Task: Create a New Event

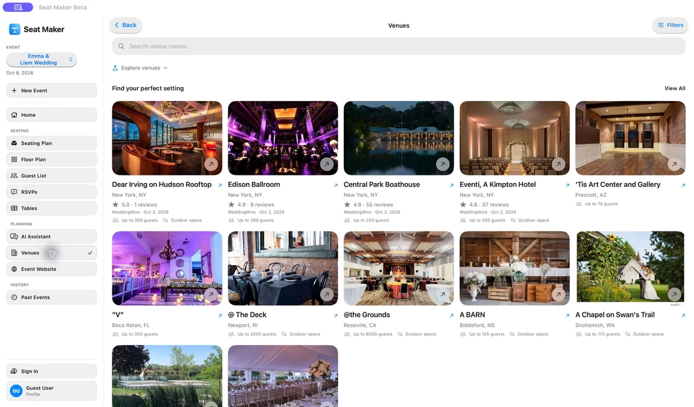Action: tap(51, 90)
